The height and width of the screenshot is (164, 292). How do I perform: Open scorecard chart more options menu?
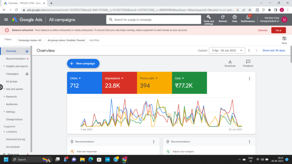[249, 79]
